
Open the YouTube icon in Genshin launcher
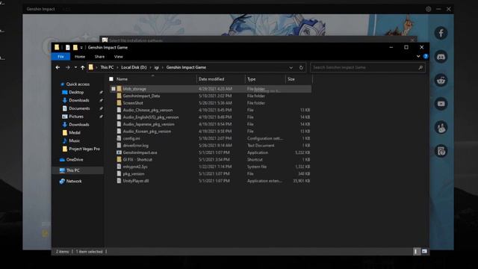(441, 104)
